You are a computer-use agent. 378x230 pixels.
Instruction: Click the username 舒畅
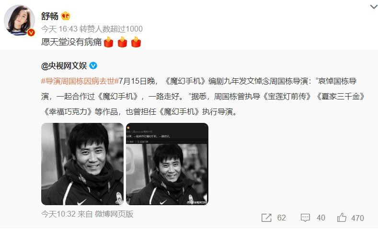(x=50, y=16)
